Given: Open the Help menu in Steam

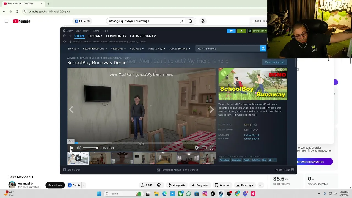Looking at the screenshot, I should coord(105,31).
